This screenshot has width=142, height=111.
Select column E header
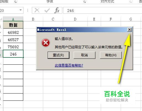point(94,19)
